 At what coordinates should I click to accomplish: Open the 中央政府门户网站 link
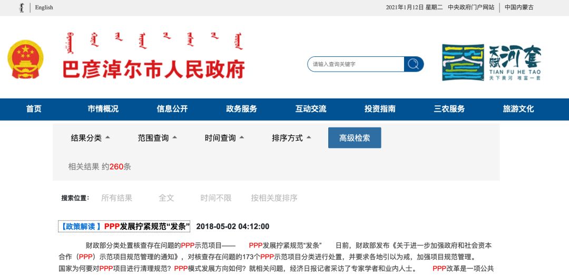pos(471,7)
